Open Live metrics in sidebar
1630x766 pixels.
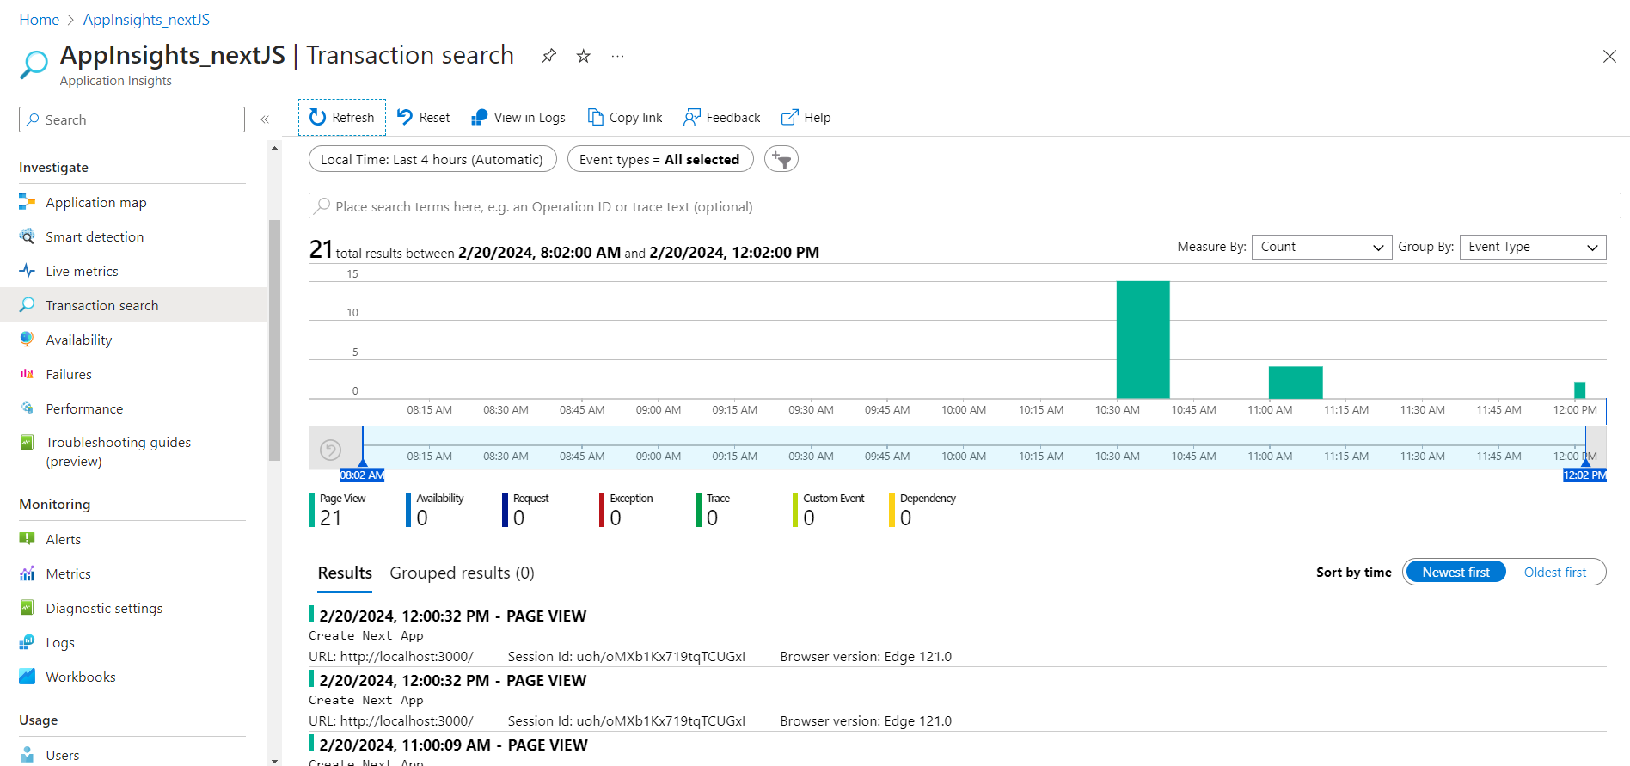(82, 271)
